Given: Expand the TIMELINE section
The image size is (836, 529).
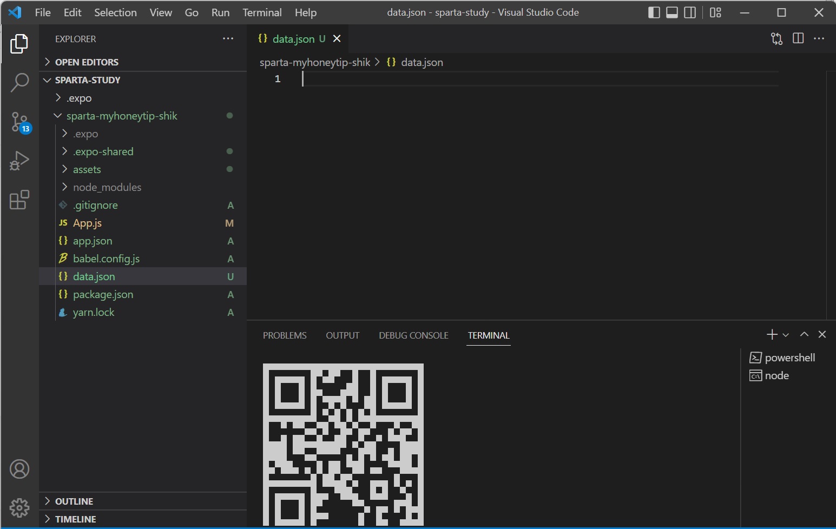Looking at the screenshot, I should coord(143,519).
